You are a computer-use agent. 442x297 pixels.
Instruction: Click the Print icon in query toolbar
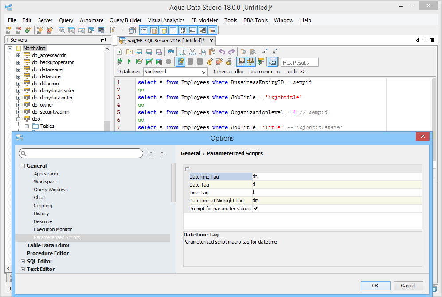pos(170,52)
